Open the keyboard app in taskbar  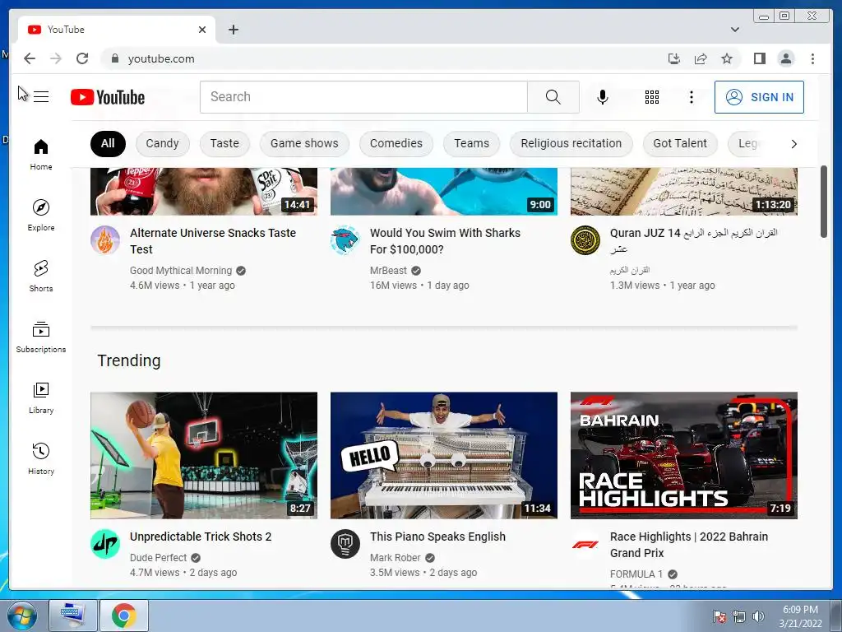73,616
